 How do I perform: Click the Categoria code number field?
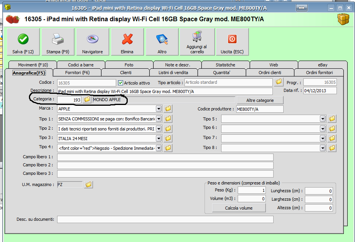(69, 100)
